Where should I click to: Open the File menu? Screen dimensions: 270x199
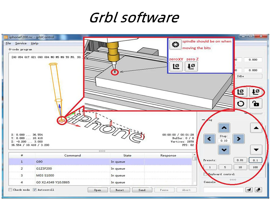[x=8, y=43]
